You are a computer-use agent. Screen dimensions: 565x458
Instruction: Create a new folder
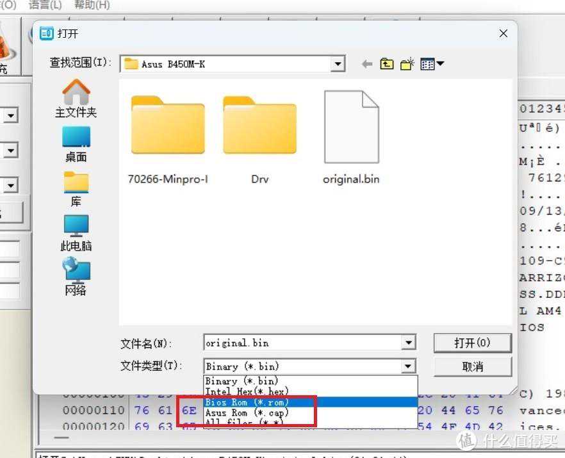(407, 64)
